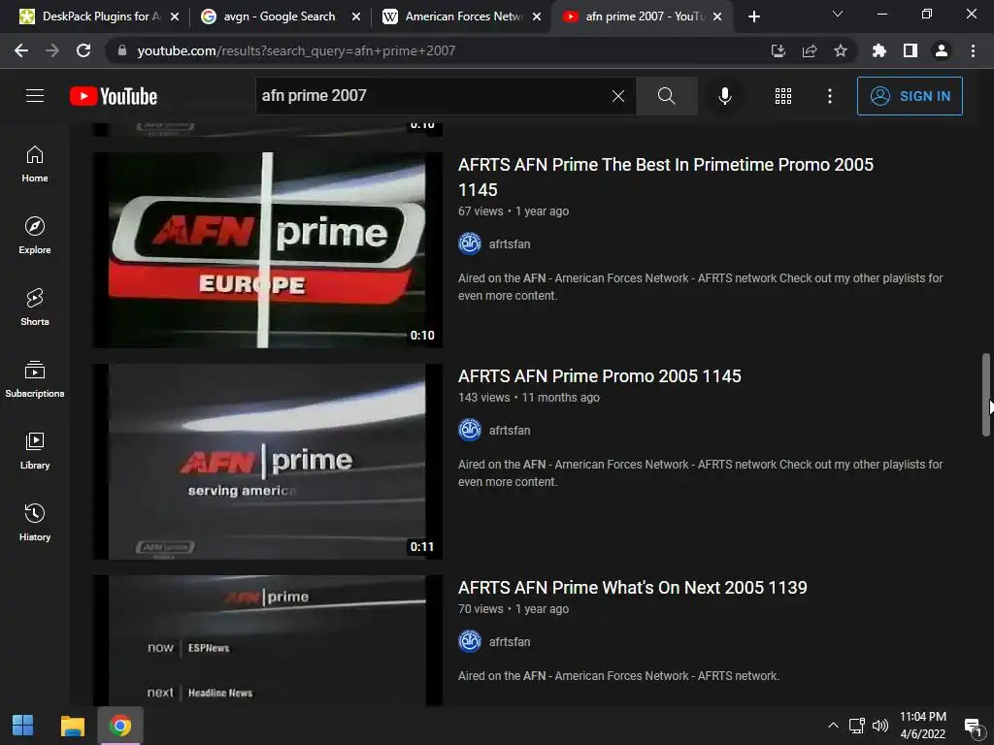Open YouTube settings three-dot menu
This screenshot has width=994, height=745.
pos(830,96)
